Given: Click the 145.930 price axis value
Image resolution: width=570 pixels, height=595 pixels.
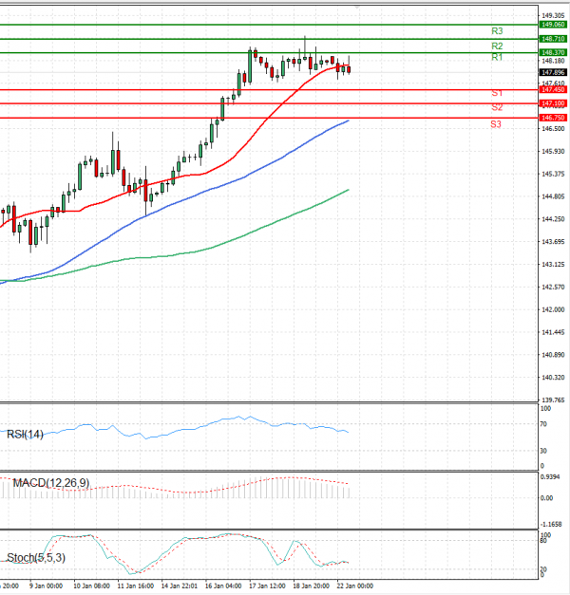Looking at the screenshot, I should pyautogui.click(x=553, y=152).
